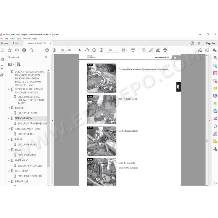The width and height of the screenshot is (218, 218).
Task: Print the document using the printer icon
Action: (24, 50)
